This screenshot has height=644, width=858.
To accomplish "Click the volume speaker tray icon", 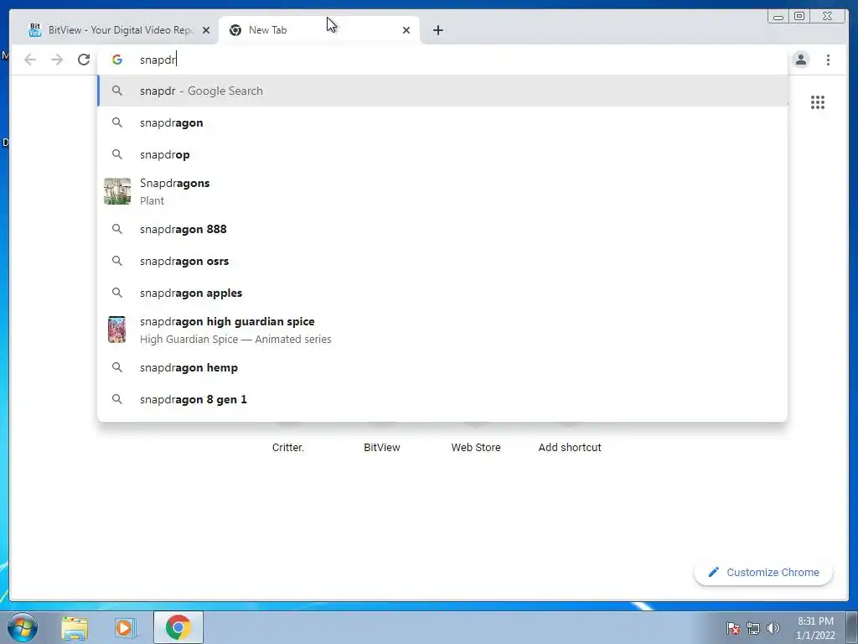I will 773,628.
